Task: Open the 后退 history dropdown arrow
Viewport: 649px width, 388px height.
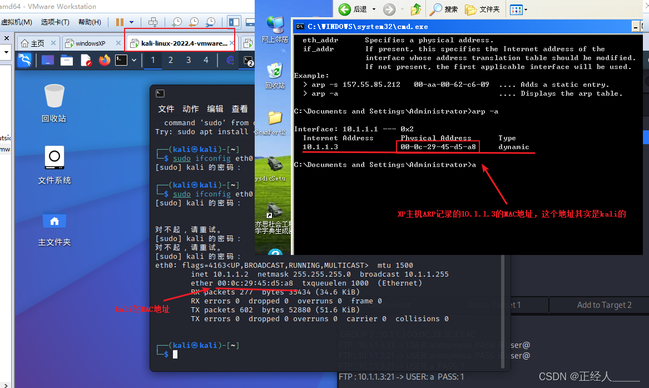Action: [374, 9]
